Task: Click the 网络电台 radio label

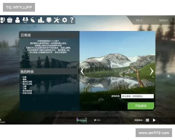Action: [x=138, y=120]
